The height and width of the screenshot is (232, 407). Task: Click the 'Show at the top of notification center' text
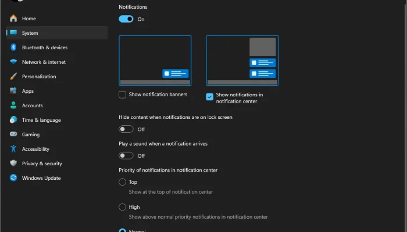coord(171,192)
